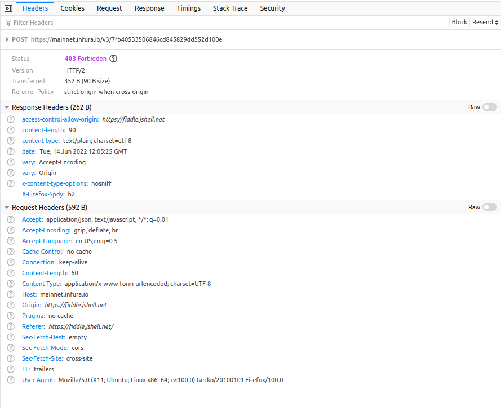Click the question mark beside User-Agent header
This screenshot has width=501, height=408.
point(10,380)
